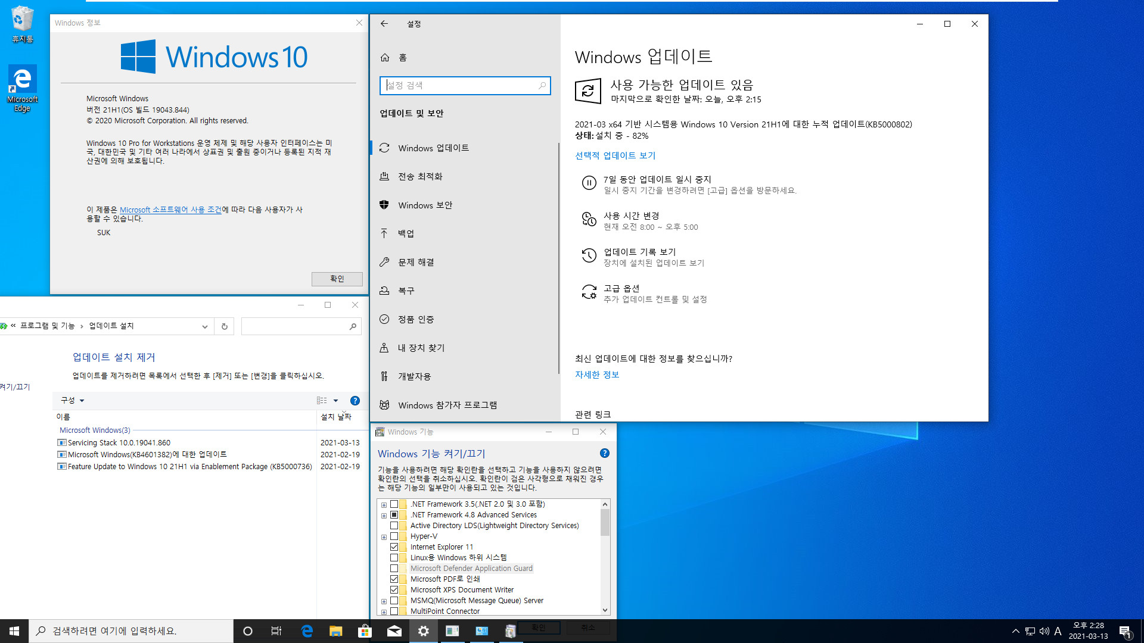Open File Explorer from the taskbar
The width and height of the screenshot is (1144, 643).
tap(336, 631)
